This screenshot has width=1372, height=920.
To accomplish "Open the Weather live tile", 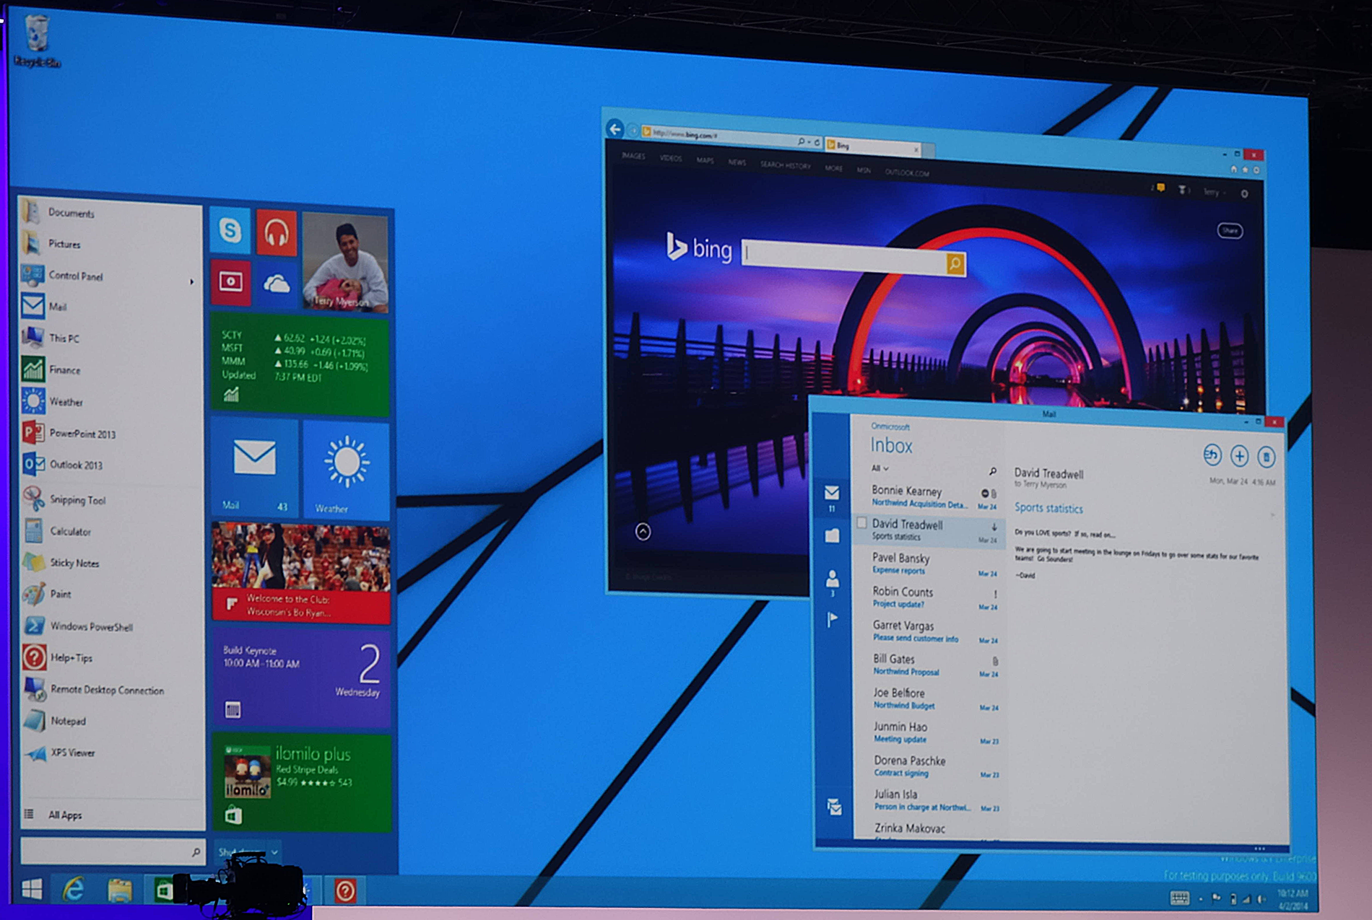I will [346, 470].
